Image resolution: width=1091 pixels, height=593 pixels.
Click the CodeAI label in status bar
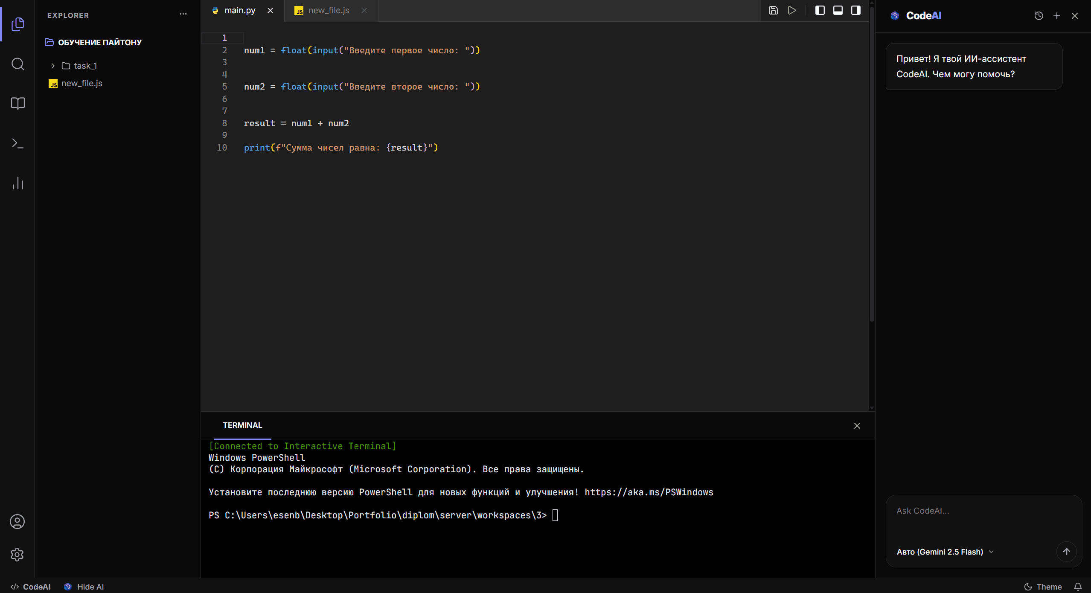point(30,587)
